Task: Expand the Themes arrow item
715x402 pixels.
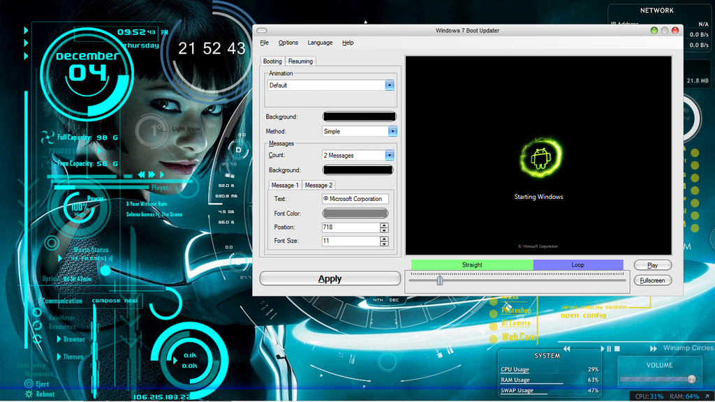Action: 59,357
